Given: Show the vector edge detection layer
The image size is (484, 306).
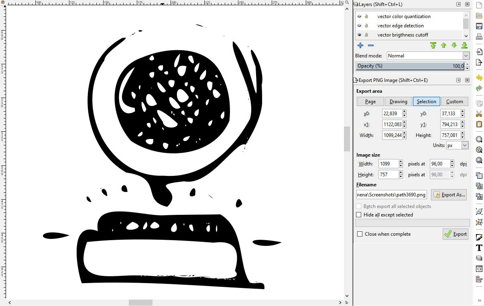Looking at the screenshot, I should click(x=360, y=26).
